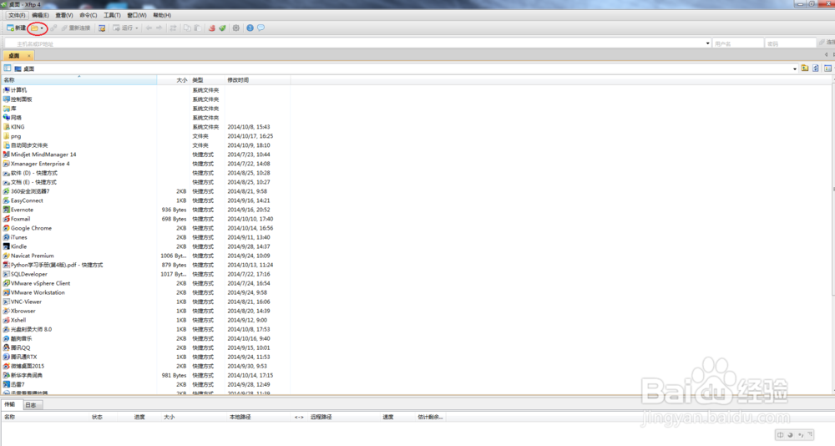Select Xmanager Enterprise 4 shortcut

[37, 164]
